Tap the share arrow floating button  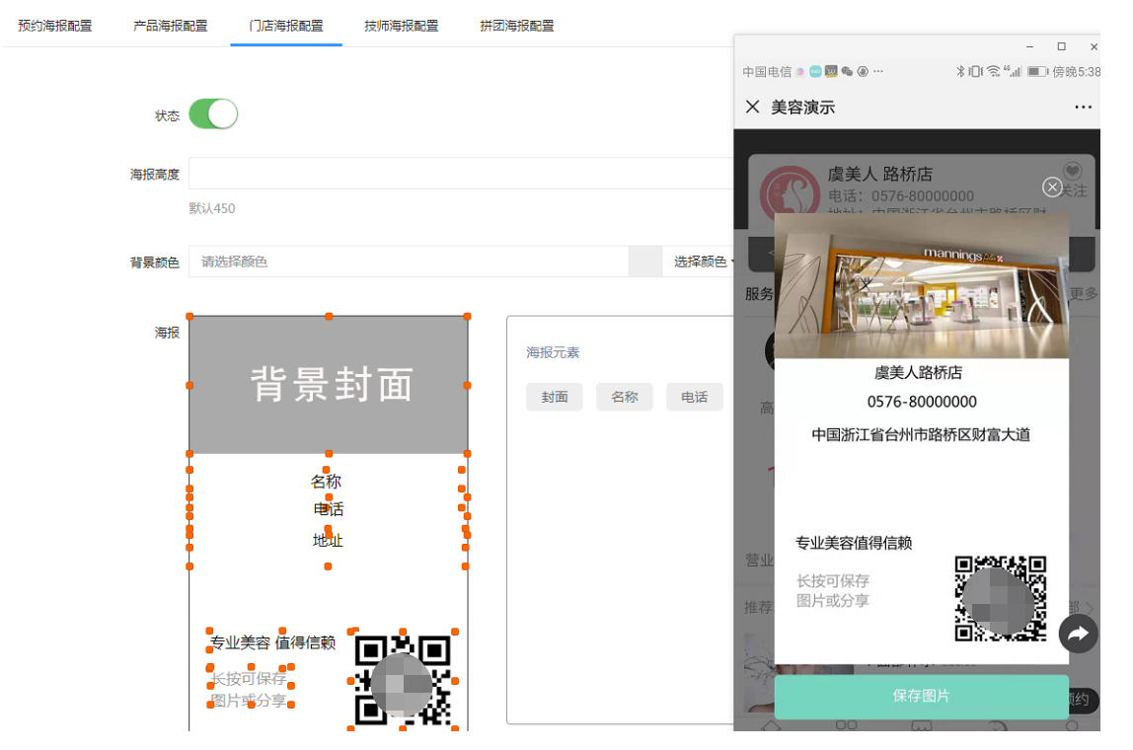pos(1078,634)
